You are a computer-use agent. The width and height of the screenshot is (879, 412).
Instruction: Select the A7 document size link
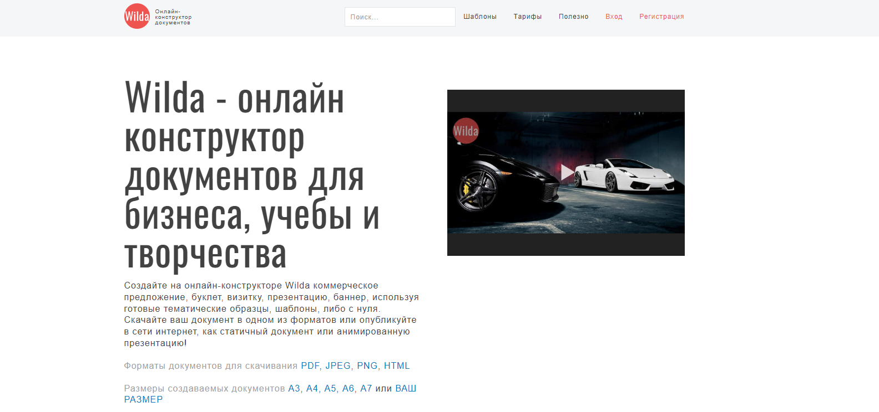[366, 388]
